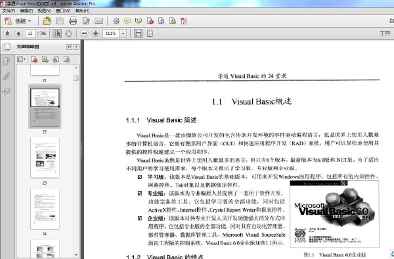This screenshot has width=394, height=259.
Task: Open the Create PDF dropdown button
Action: (x=18, y=21)
